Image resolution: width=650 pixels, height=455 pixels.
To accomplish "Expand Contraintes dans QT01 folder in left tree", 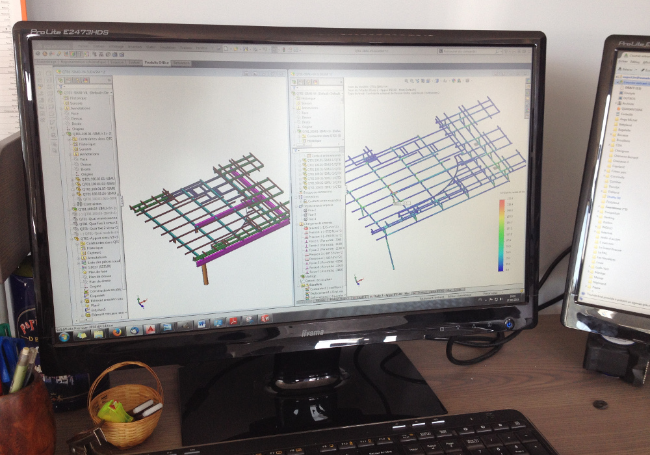I will (70, 139).
